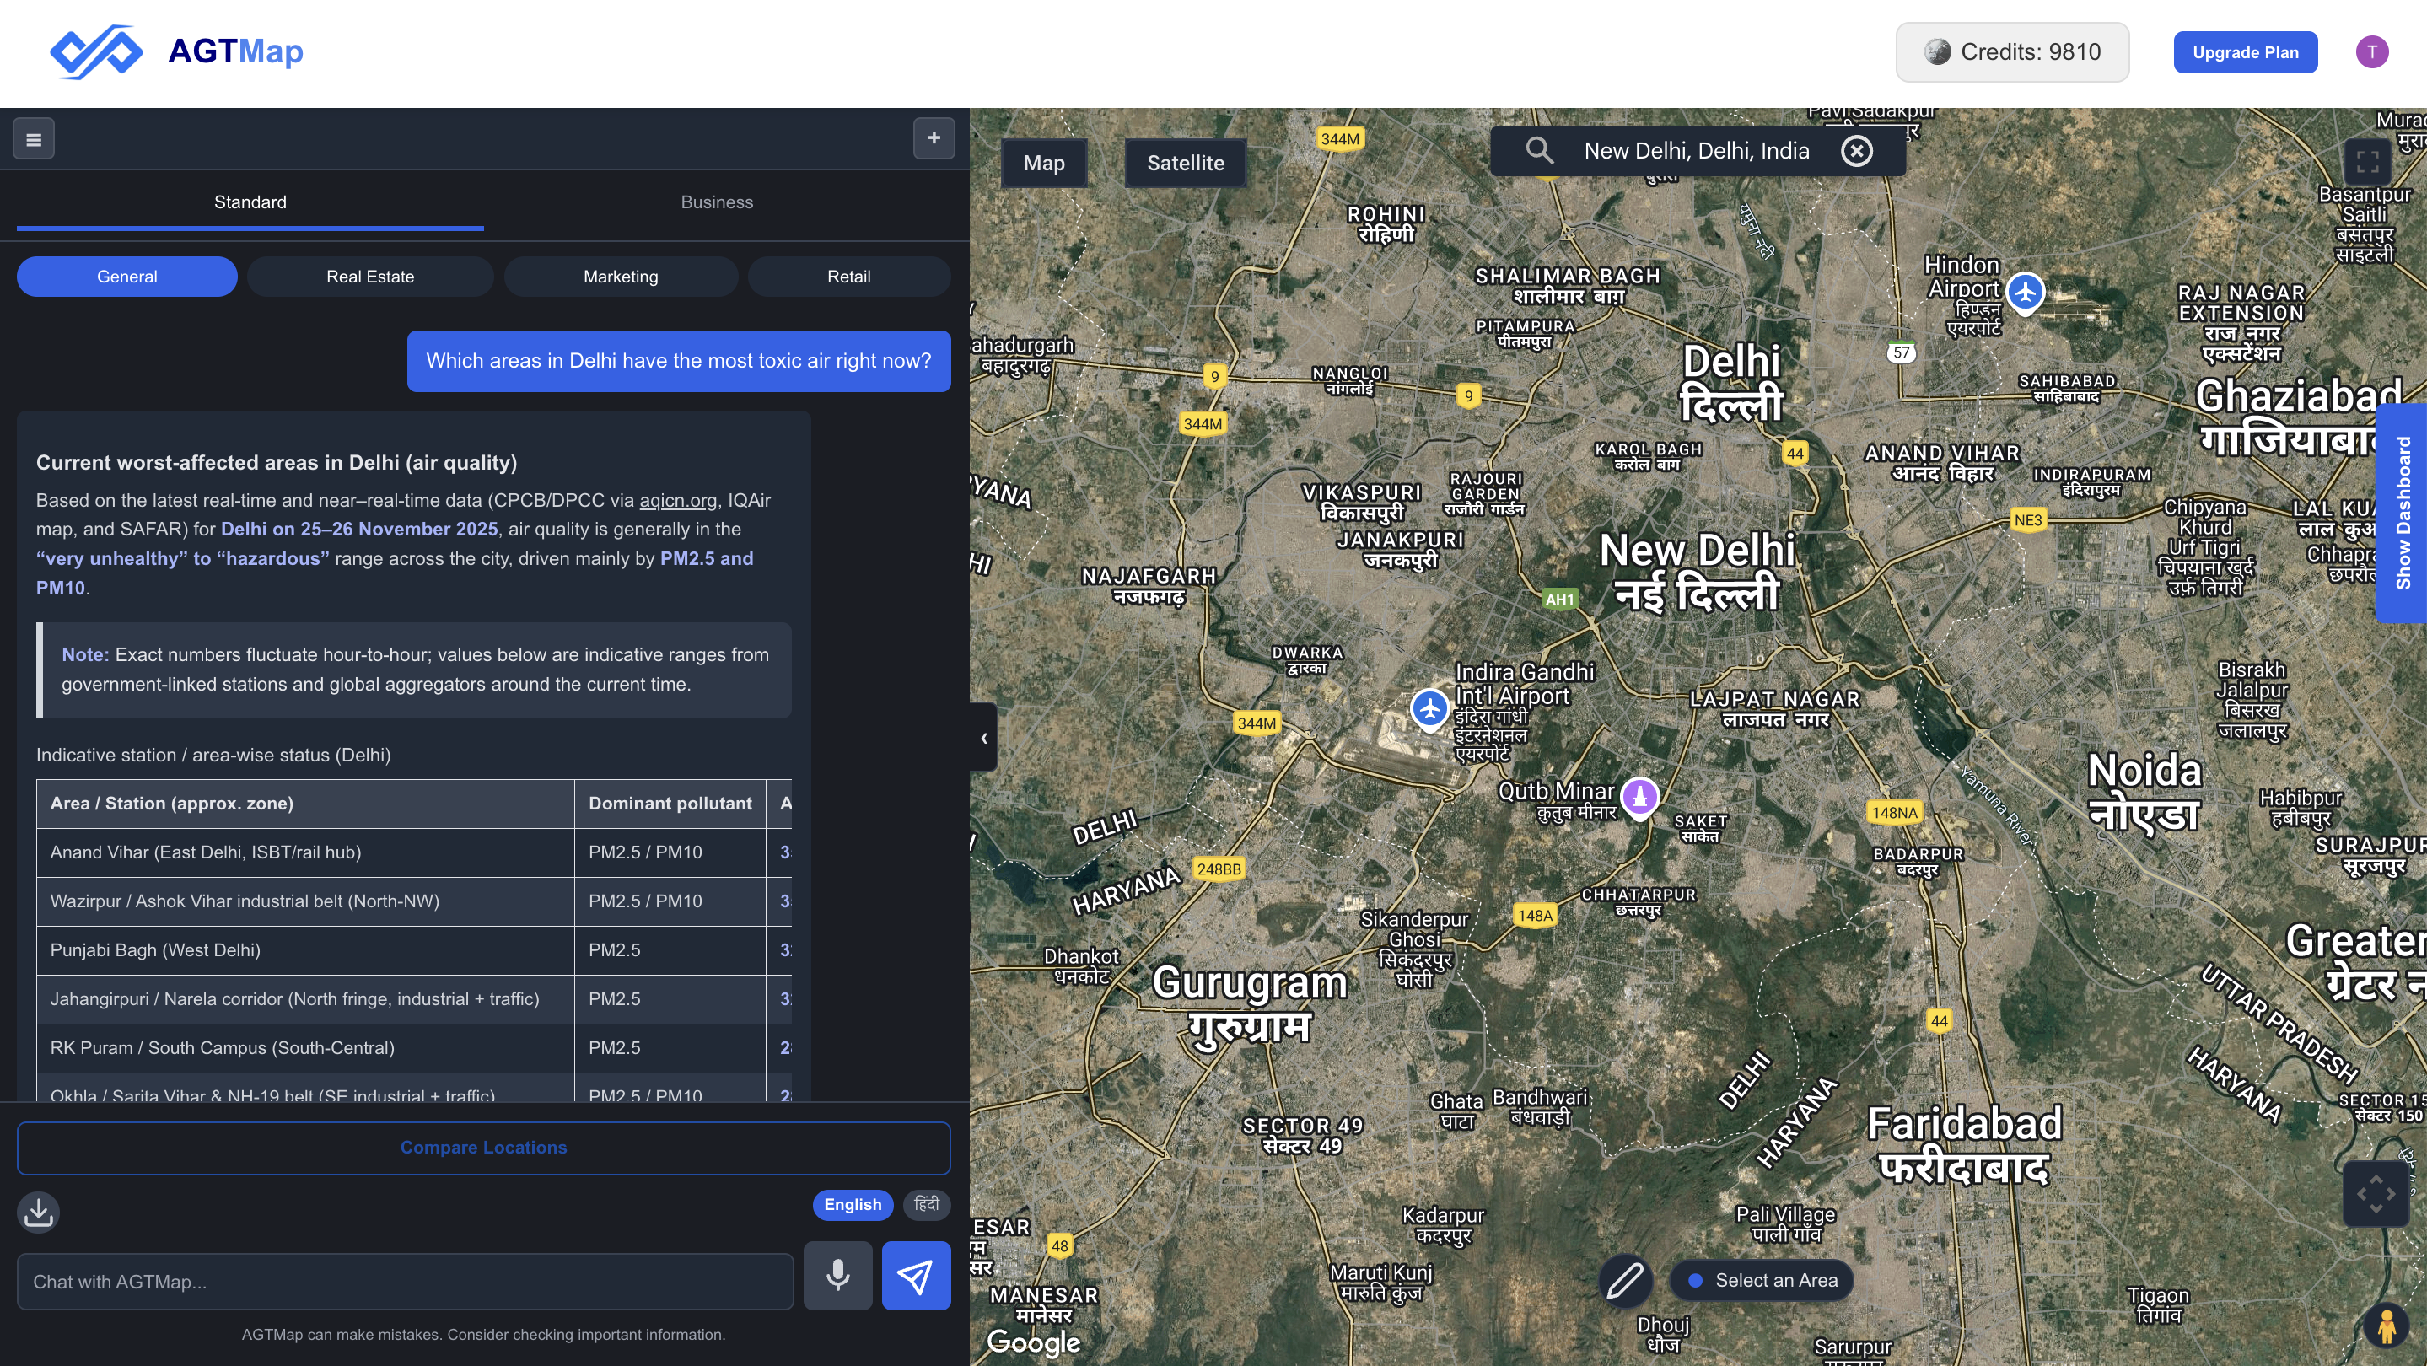The width and height of the screenshot is (2427, 1366).
Task: Focus the Chat with AGTMap input field
Action: (x=405, y=1281)
